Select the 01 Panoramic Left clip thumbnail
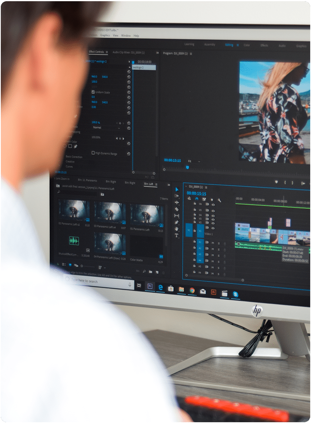 tap(146, 215)
